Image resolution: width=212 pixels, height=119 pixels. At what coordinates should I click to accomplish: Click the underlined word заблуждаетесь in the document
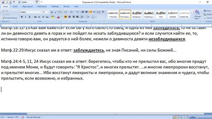(x=89, y=50)
